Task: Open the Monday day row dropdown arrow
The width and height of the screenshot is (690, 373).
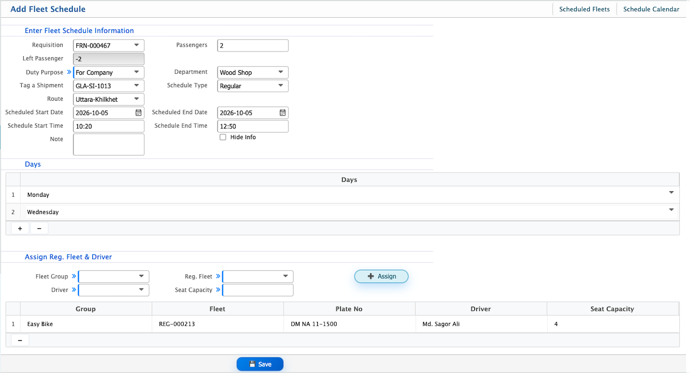Action: (x=671, y=192)
